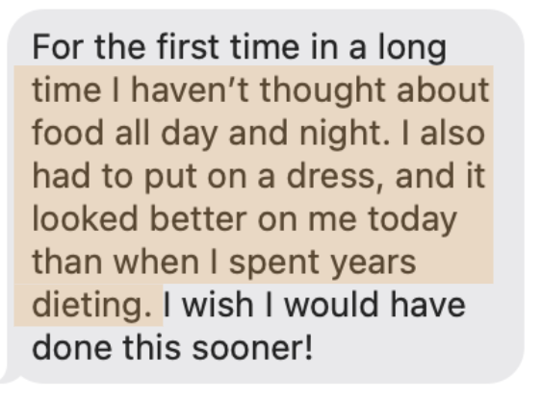The width and height of the screenshot is (541, 400).
Task: Click the word "looked" in the message
Action: click(x=86, y=219)
